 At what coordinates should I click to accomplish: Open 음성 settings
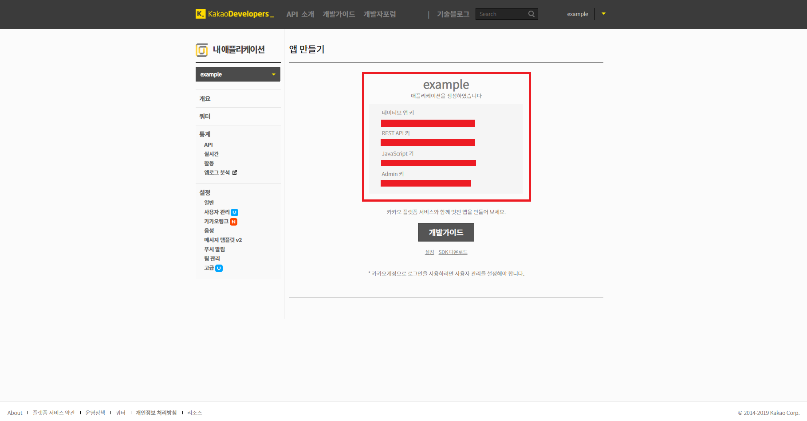click(209, 231)
